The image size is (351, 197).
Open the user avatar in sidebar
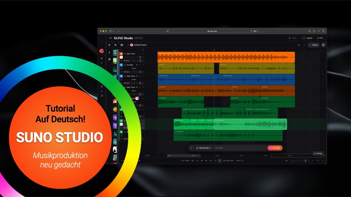[101, 51]
